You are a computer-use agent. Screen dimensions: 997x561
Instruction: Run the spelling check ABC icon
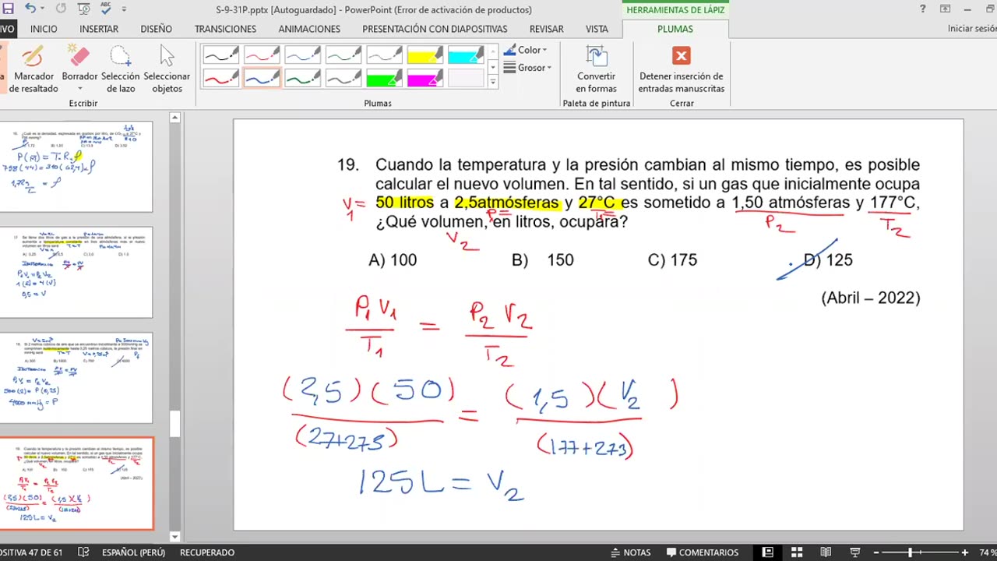point(106,9)
